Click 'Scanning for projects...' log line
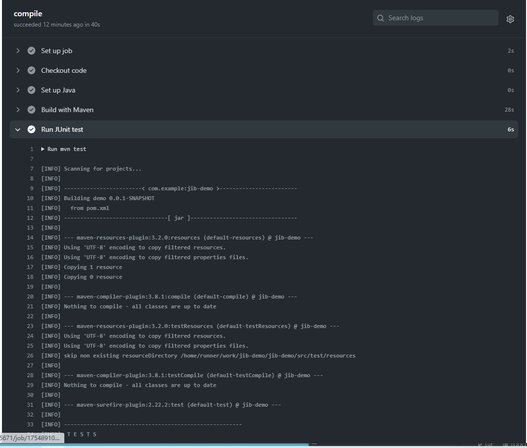This screenshot has width=527, height=448. [91, 169]
